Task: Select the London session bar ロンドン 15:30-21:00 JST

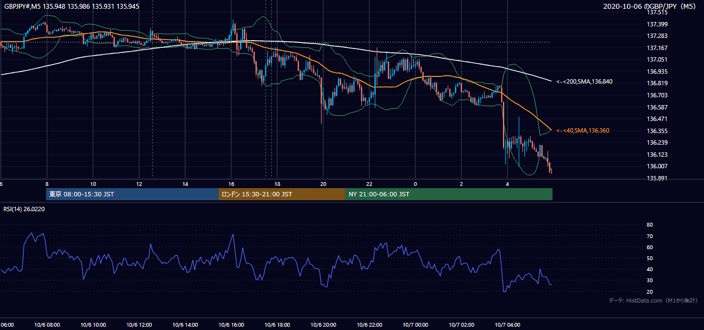Action: (282, 194)
